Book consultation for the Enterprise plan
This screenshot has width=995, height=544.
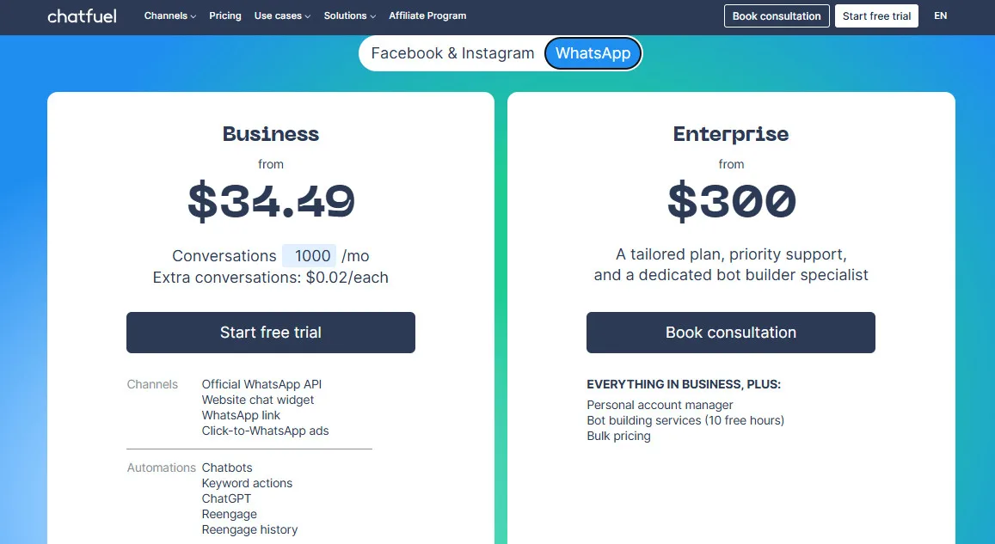coord(730,332)
